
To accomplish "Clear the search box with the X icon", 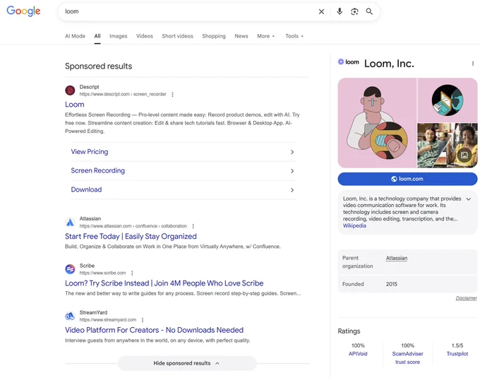I will click(x=321, y=11).
